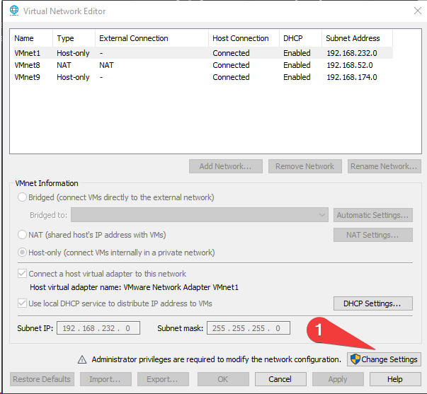Open the Bridged to dropdown
Image resolution: width=427 pixels, height=394 pixels.
pyautogui.click(x=200, y=215)
